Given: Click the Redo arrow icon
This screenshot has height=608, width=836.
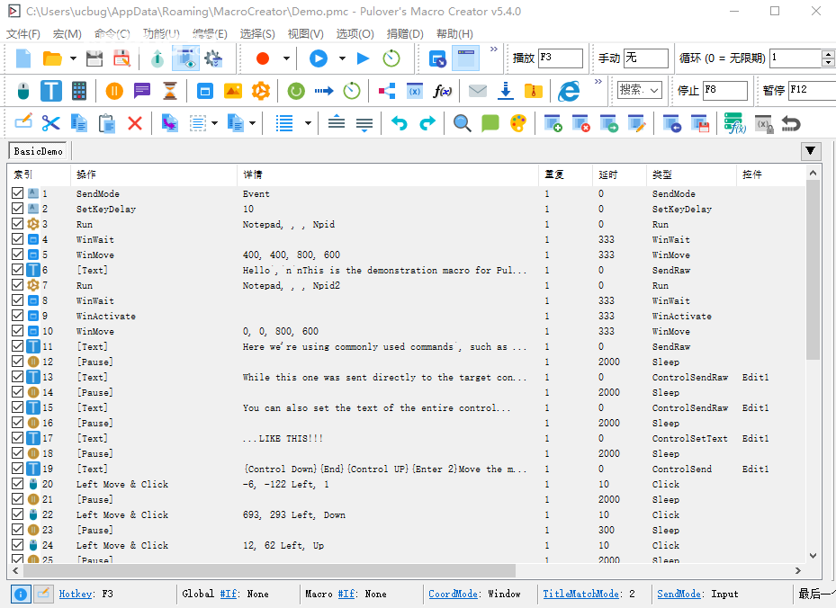Looking at the screenshot, I should point(427,123).
